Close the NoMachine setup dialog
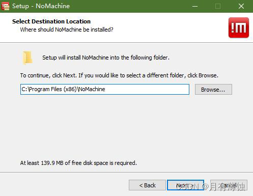Image resolution: width=253 pixels, height=196 pixels. point(241,6)
